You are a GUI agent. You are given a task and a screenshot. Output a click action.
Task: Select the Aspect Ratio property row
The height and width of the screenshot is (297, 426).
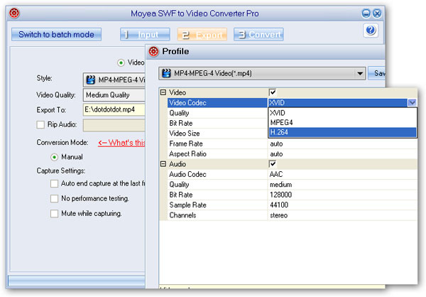click(293, 154)
